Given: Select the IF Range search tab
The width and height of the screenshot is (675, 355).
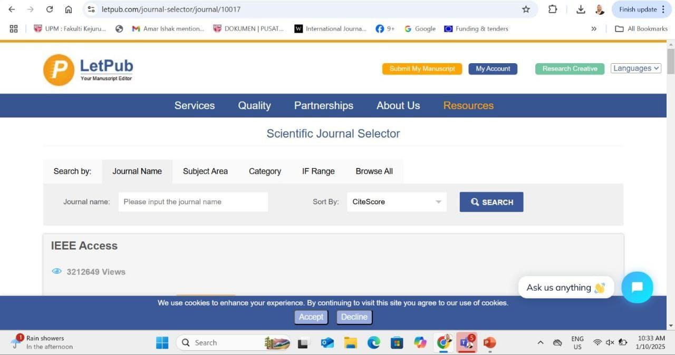Looking at the screenshot, I should [319, 171].
